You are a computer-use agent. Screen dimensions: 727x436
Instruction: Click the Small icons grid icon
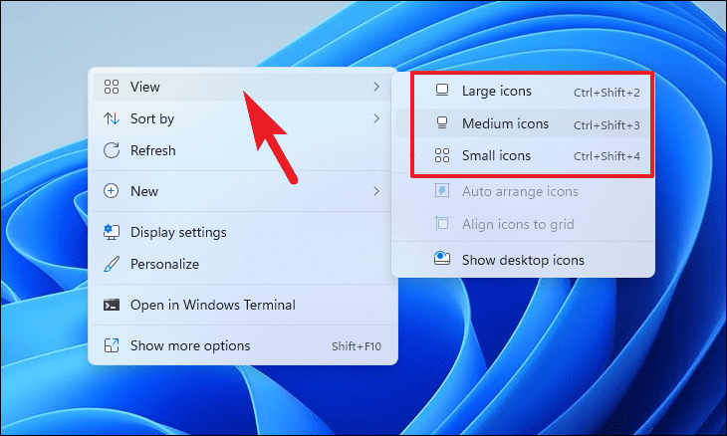[442, 155]
